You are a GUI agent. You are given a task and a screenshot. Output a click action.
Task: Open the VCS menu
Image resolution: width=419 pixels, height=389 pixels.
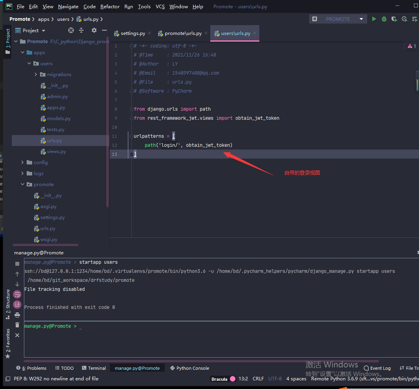(x=160, y=6)
